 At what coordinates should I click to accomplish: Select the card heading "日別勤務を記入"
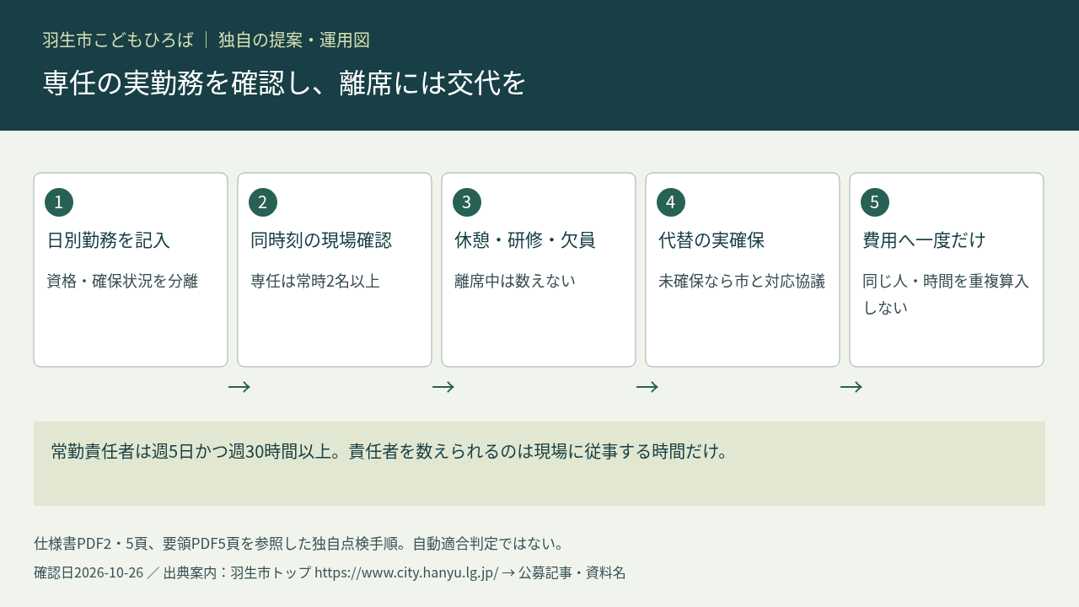109,240
